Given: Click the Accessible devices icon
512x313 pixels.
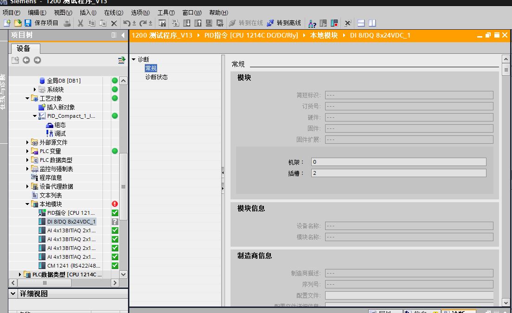Looking at the screenshot, I should click(312, 23).
